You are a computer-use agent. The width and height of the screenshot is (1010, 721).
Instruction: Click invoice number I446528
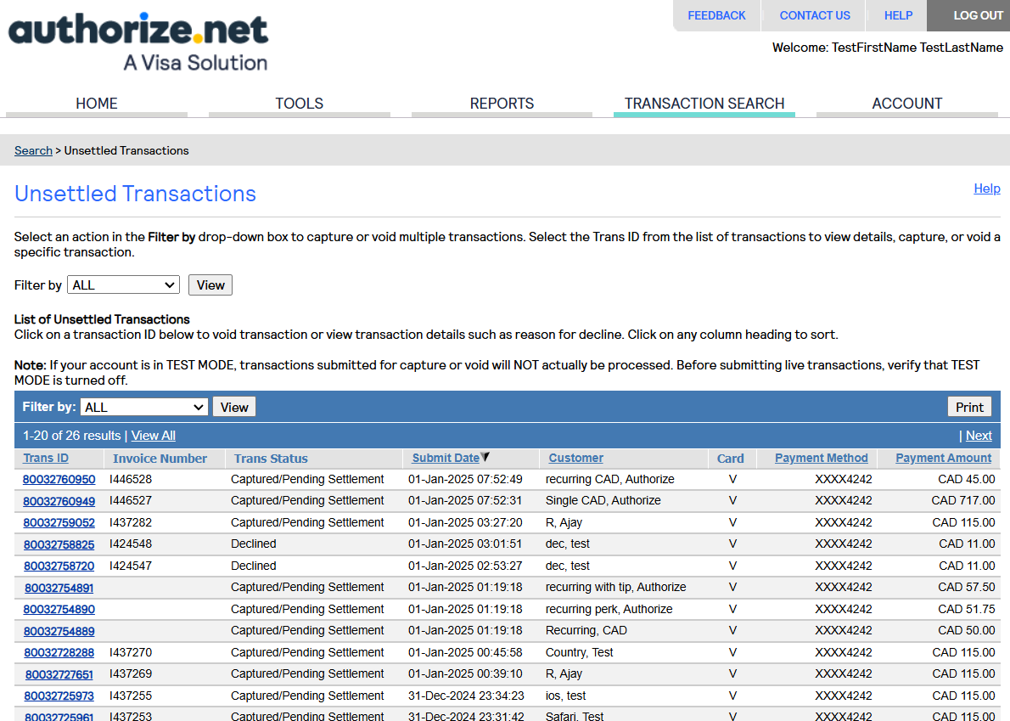131,479
